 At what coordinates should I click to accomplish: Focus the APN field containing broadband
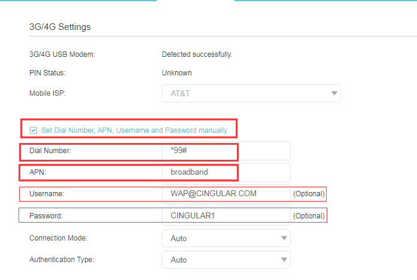(x=226, y=172)
